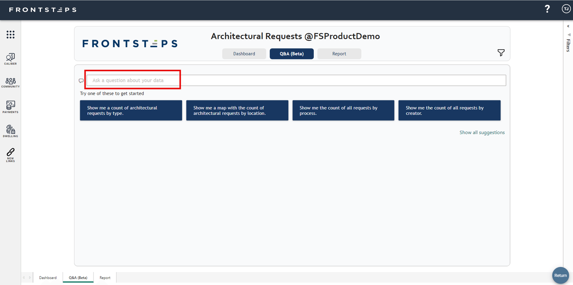
Task: Open the Report page tab at bottom
Action: (x=105, y=277)
